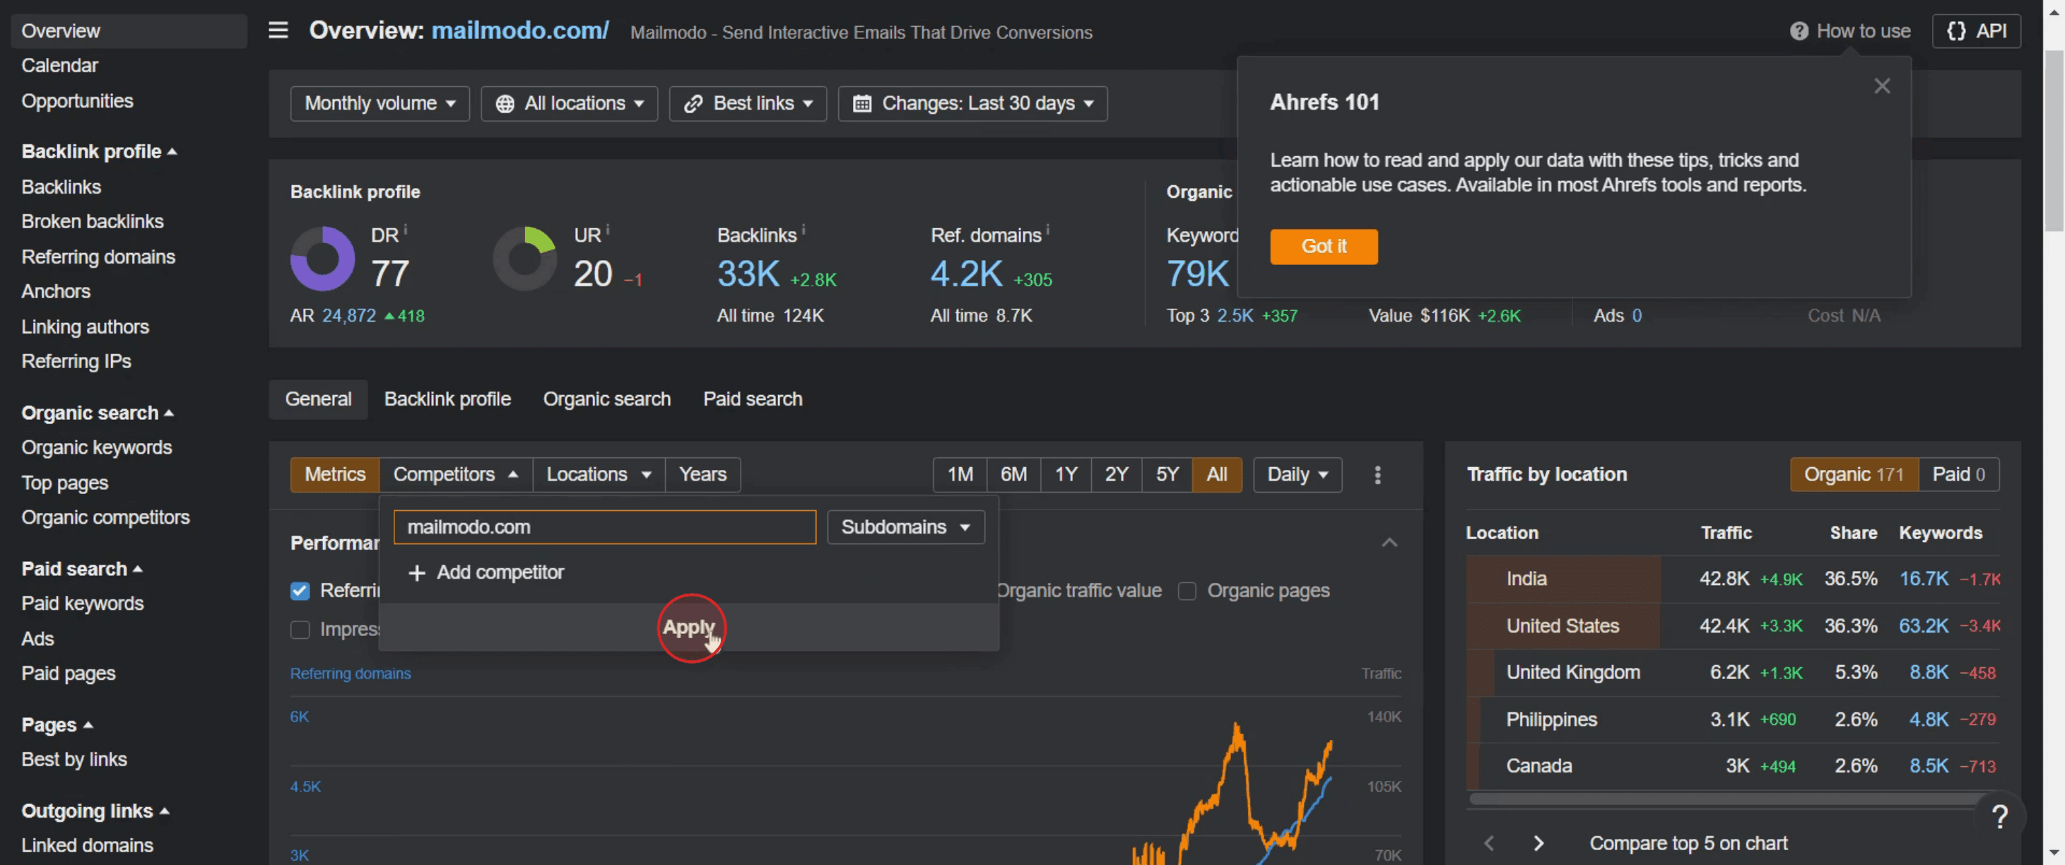Open the three-dot chart options menu
Viewport: 2065px width, 865px height.
tap(1377, 475)
